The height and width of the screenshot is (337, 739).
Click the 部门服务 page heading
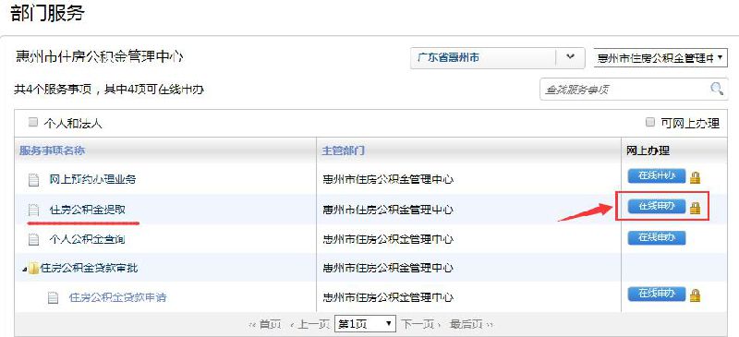pyautogui.click(x=47, y=12)
